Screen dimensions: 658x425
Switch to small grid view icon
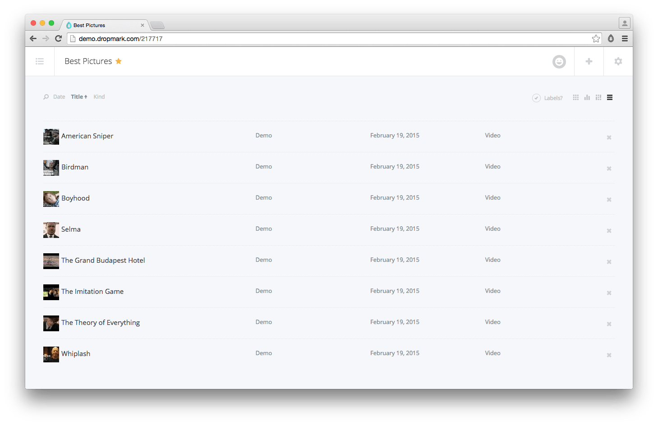pyautogui.click(x=576, y=97)
